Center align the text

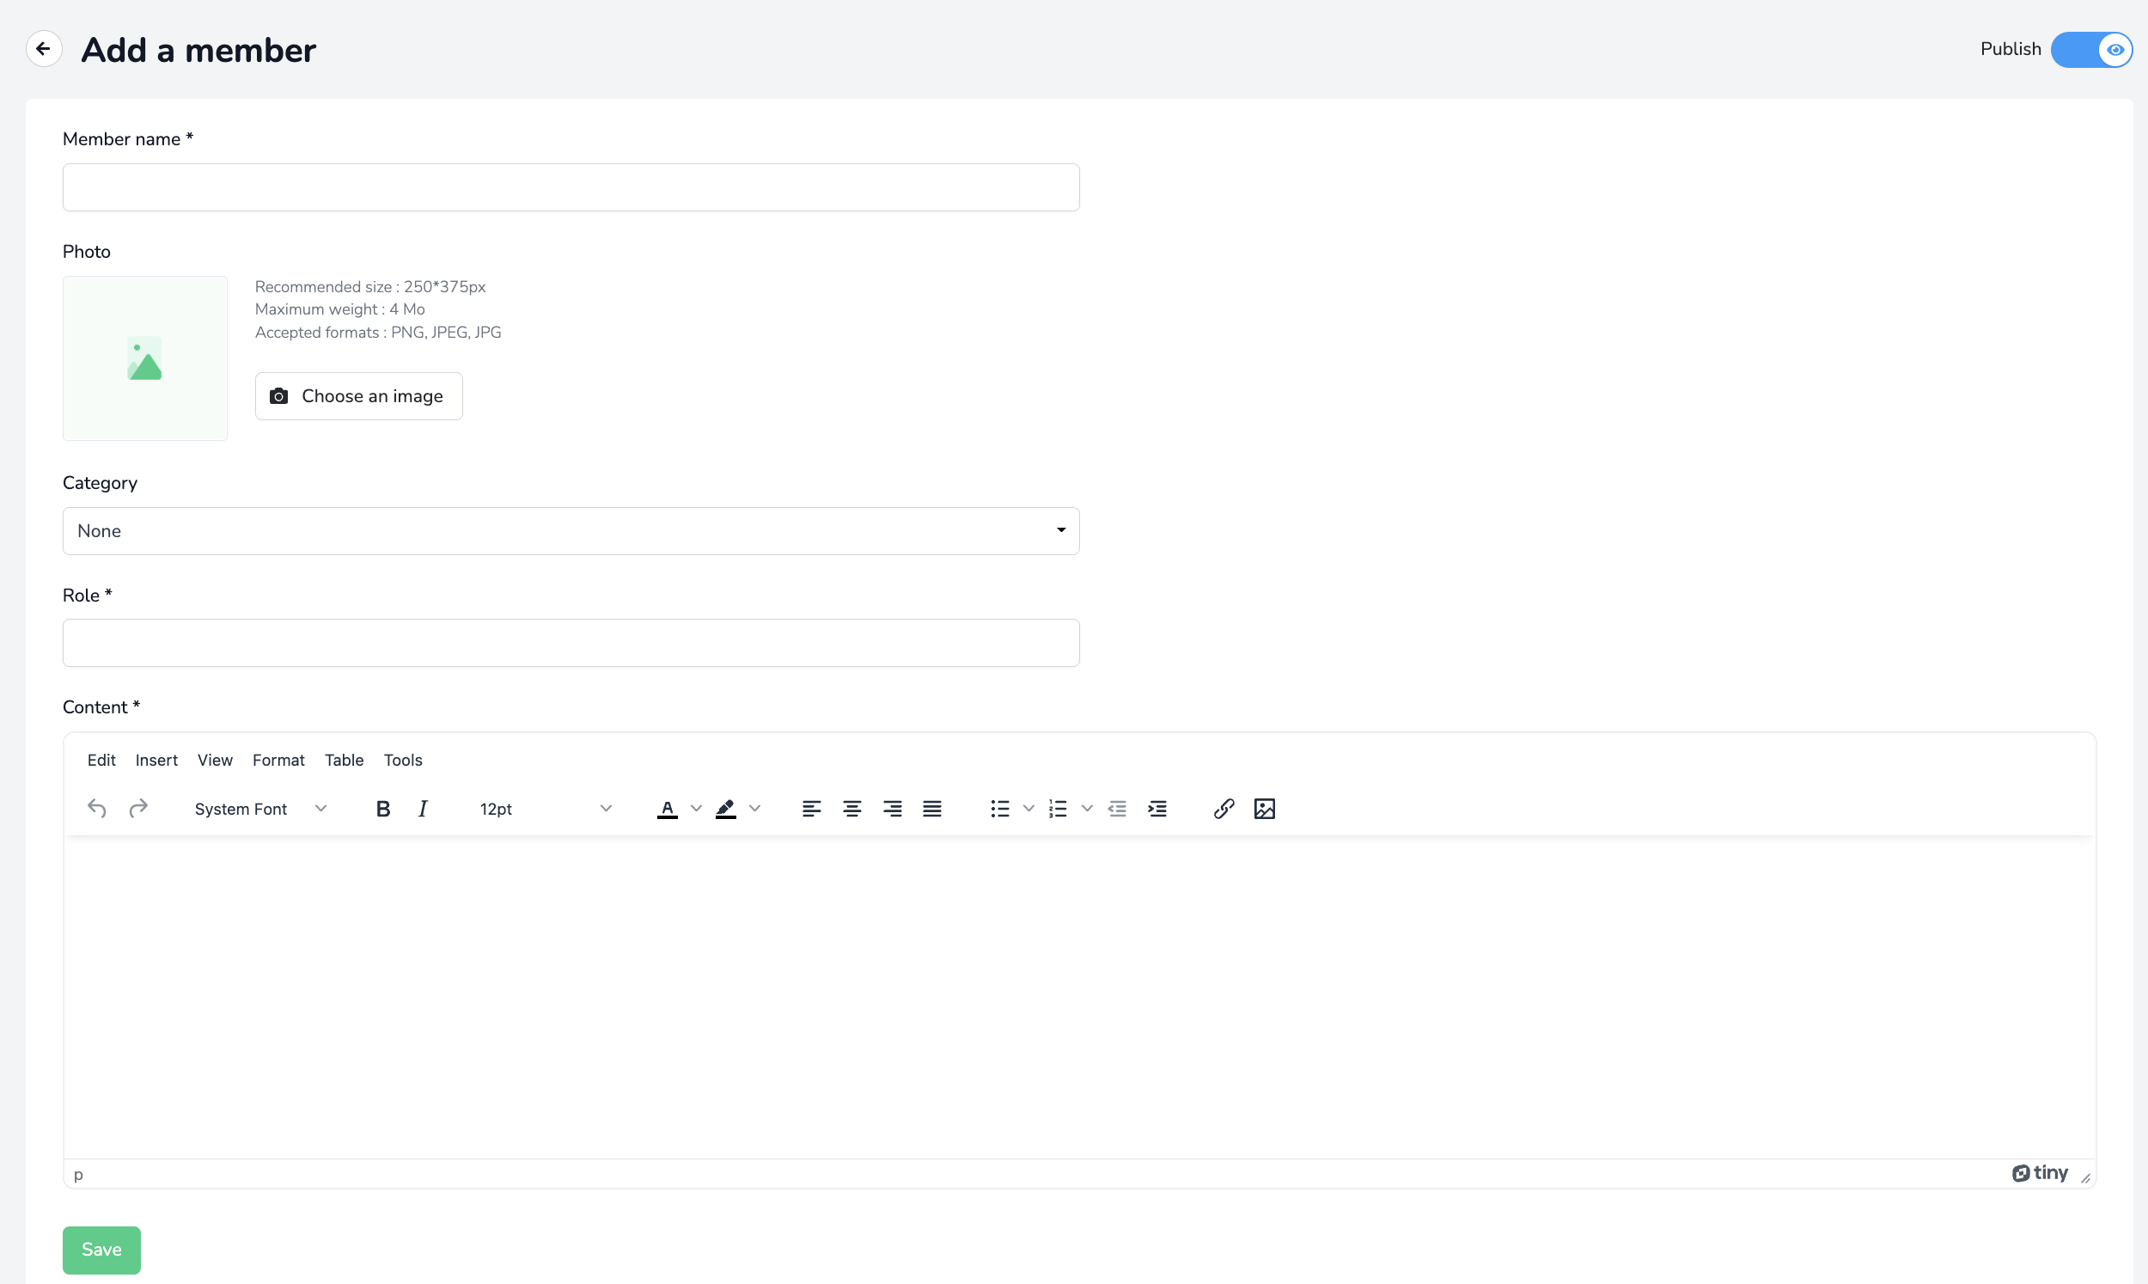[851, 808]
